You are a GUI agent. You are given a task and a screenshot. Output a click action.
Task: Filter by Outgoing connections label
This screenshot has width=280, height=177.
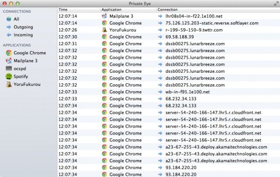point(23,27)
